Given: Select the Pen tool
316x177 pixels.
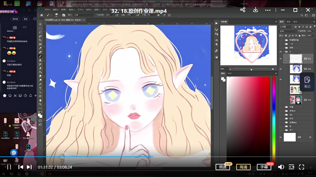Looking at the screenshot, I should (40, 84).
